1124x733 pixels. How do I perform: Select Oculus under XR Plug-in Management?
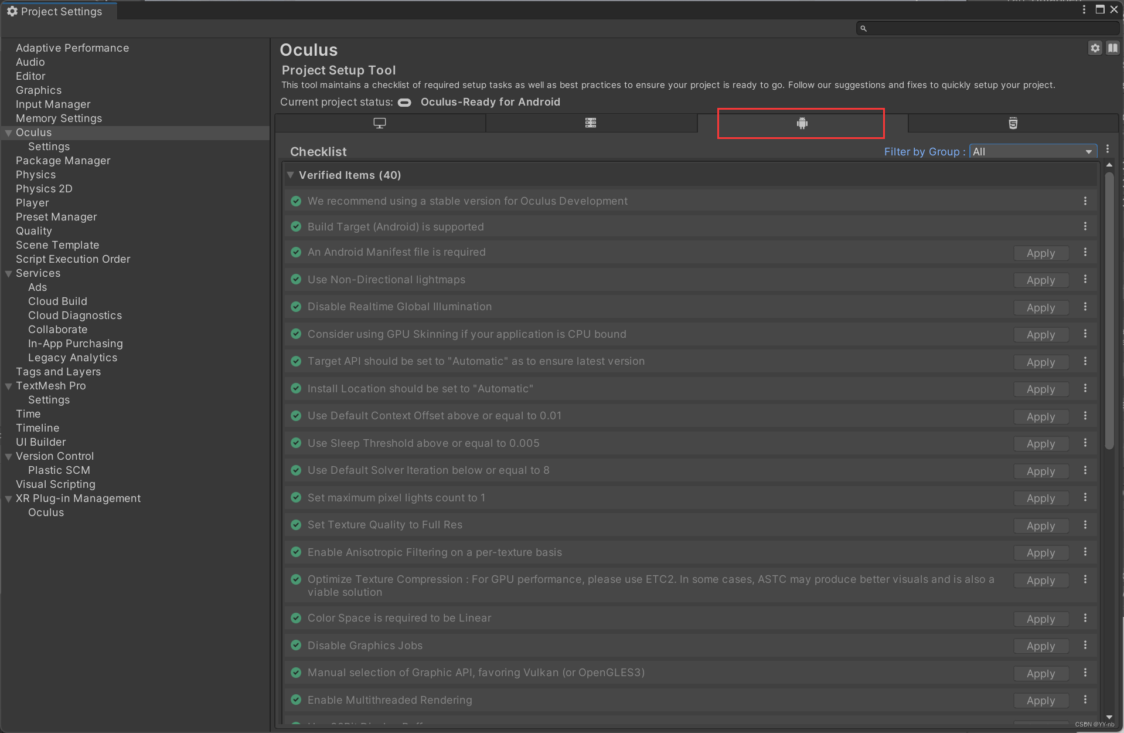[x=46, y=513]
